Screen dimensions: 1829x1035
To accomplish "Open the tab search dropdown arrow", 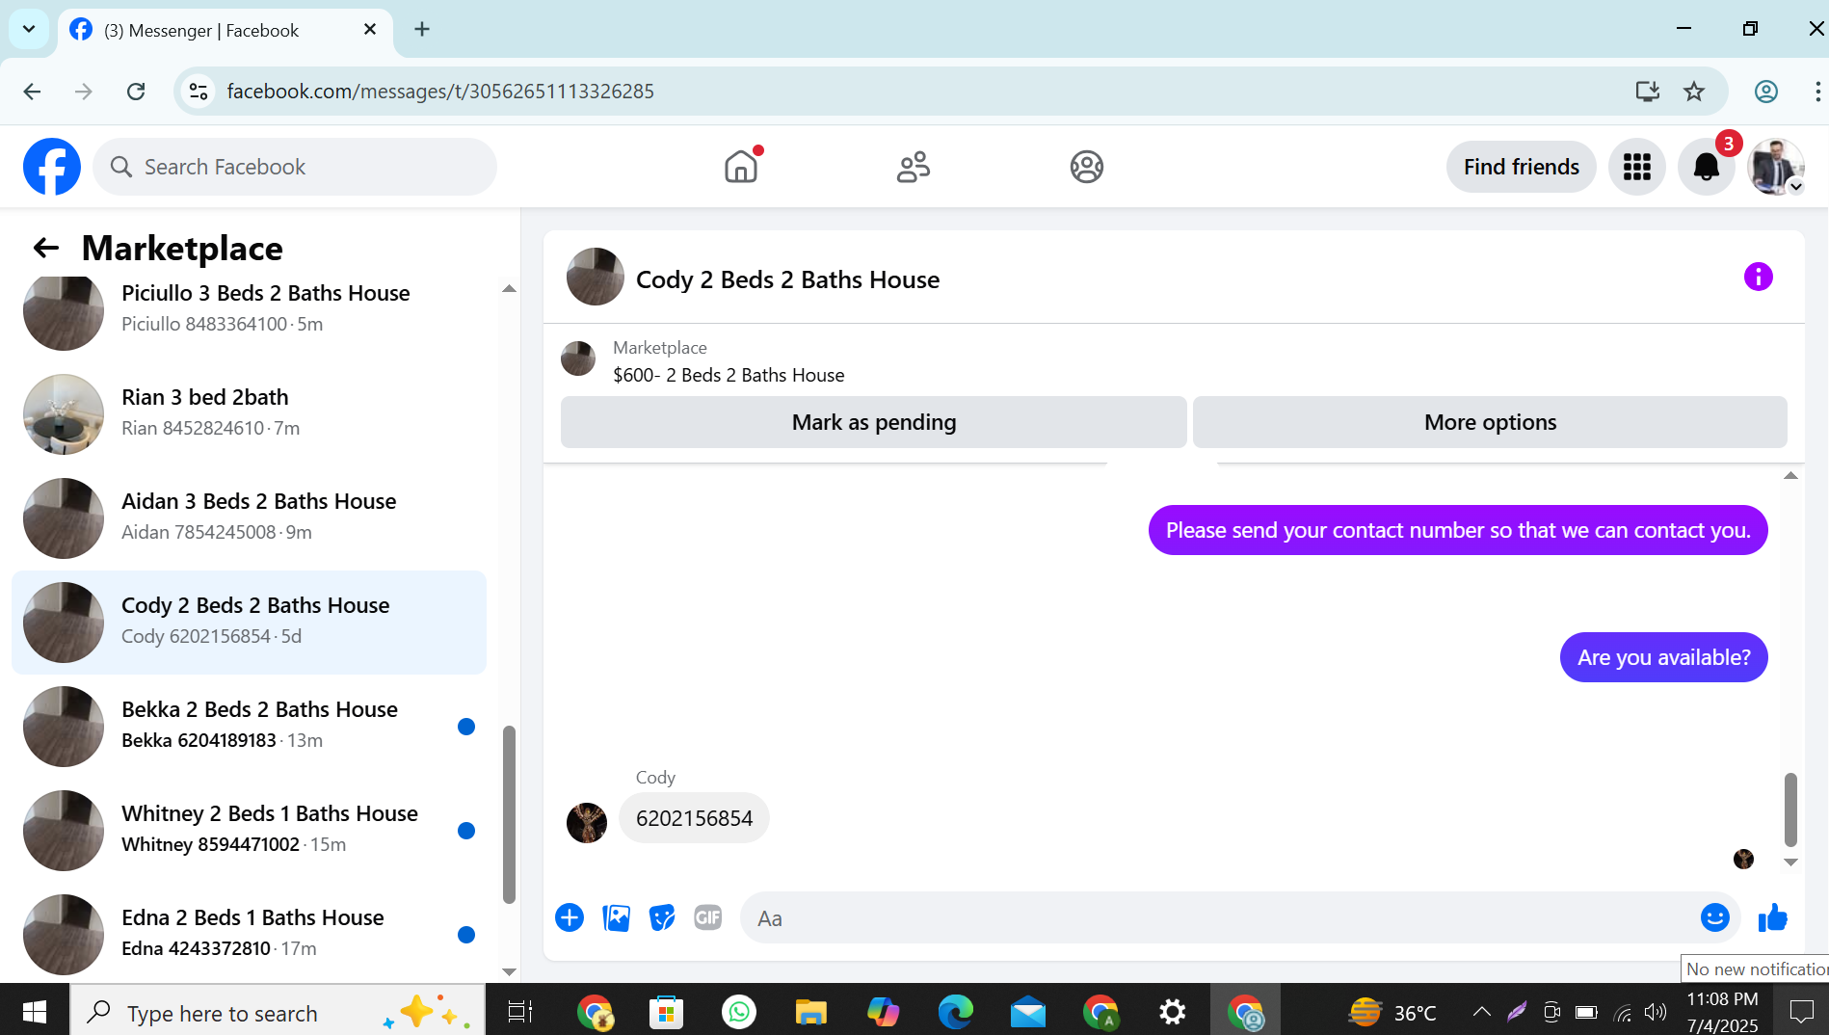I will [x=29, y=29].
